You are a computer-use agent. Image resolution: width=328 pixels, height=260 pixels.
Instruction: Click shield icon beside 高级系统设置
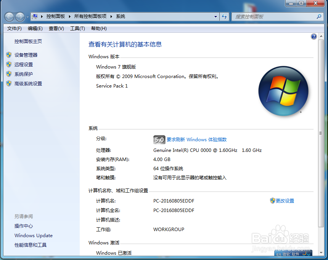[x=9, y=83]
